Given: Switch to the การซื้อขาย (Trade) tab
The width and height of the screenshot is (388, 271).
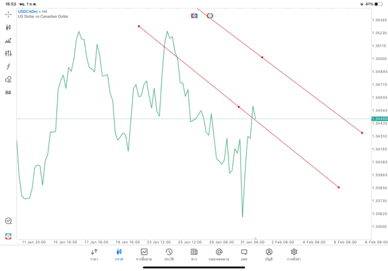Looking at the screenshot, I should (144, 255).
